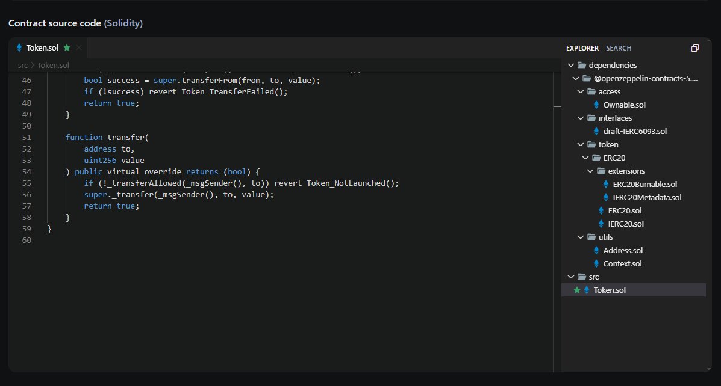Open draft-IERC6093.sol file
Image resolution: width=721 pixels, height=386 pixels.
click(634, 131)
